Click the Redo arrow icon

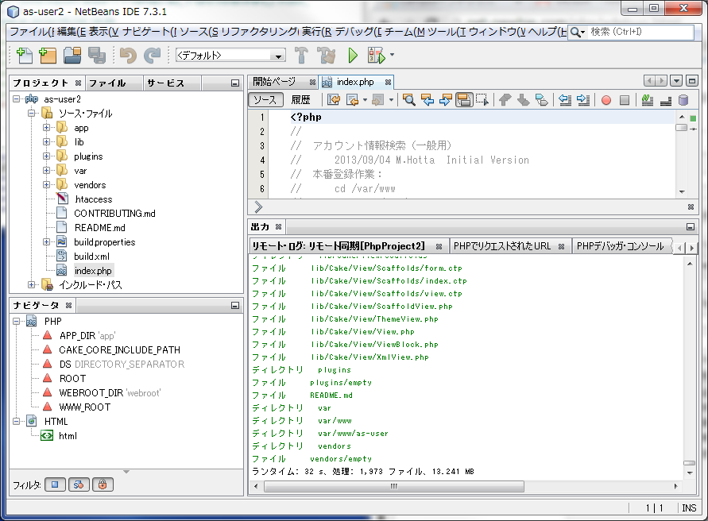152,55
